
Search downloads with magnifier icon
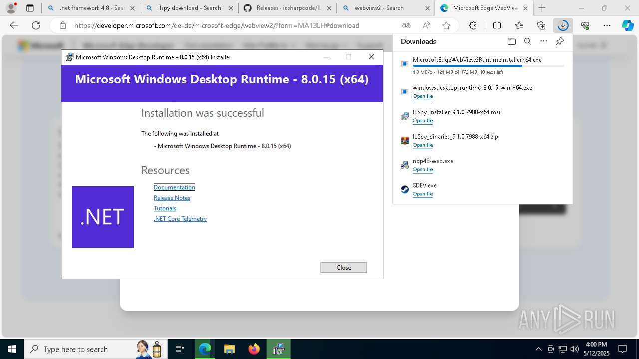pyautogui.click(x=528, y=41)
